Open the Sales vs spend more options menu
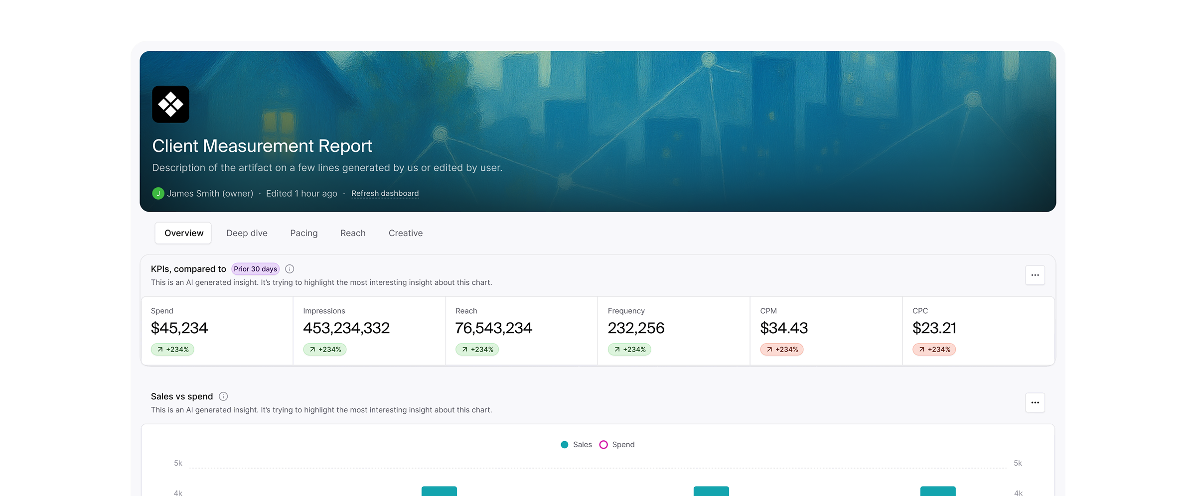Image resolution: width=1196 pixels, height=496 pixels. point(1035,402)
